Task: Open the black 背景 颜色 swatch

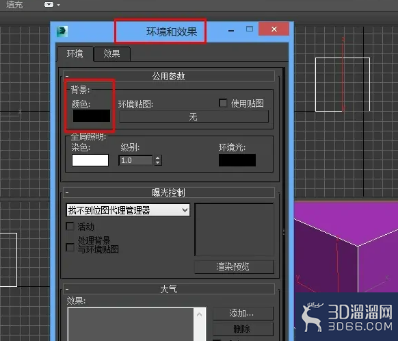Action: tap(92, 116)
